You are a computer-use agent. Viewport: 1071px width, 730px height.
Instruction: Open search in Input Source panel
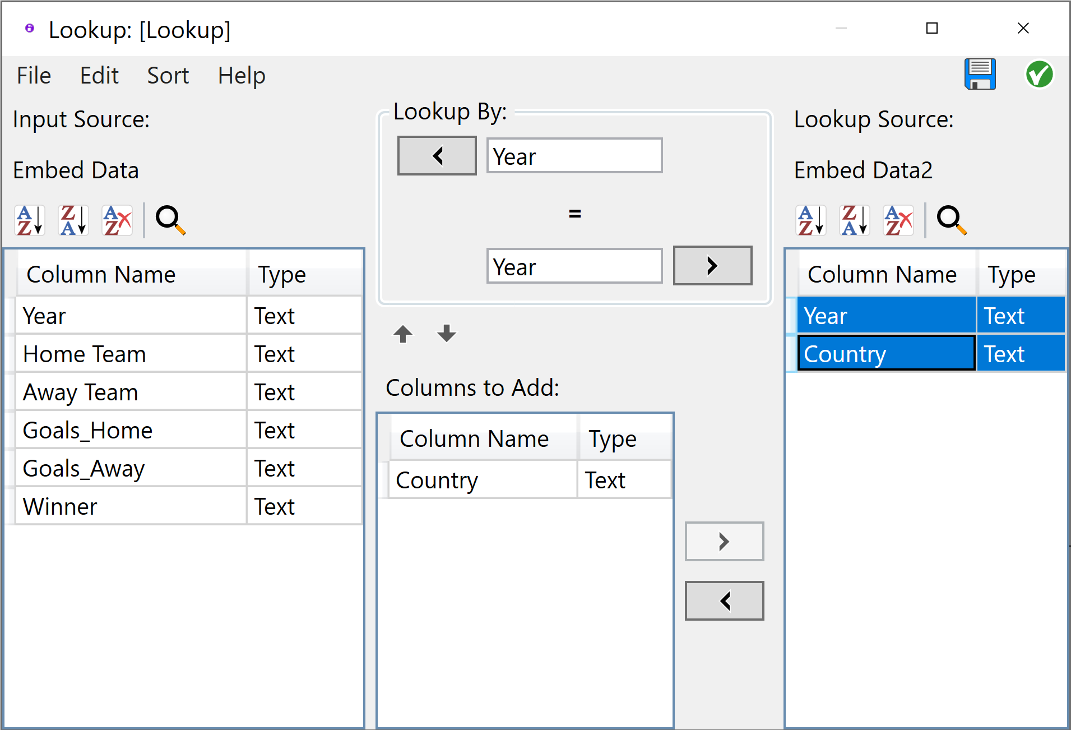[170, 220]
